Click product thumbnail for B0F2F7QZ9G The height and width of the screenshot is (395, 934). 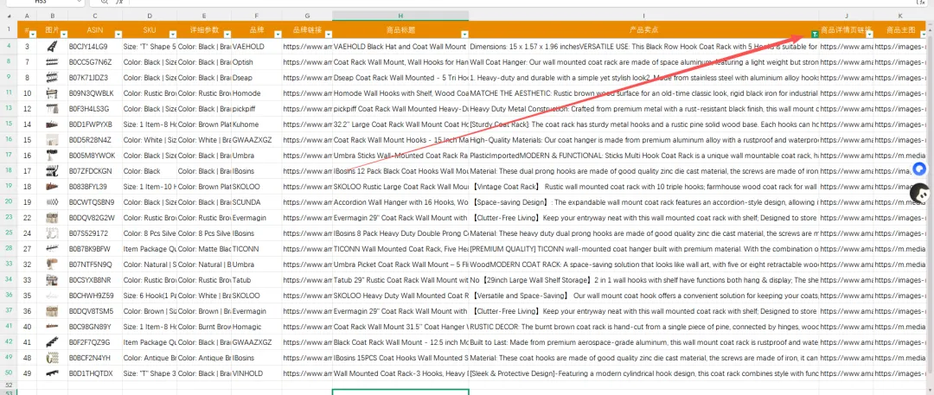coord(53,342)
